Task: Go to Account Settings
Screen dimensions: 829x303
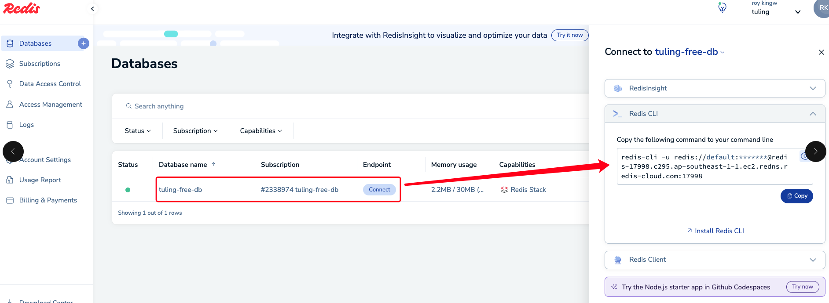Action: (45, 160)
